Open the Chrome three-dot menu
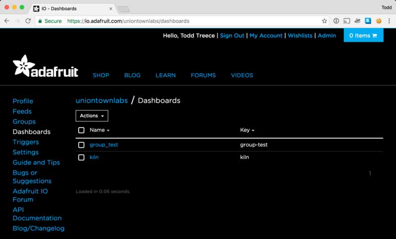 [389, 21]
